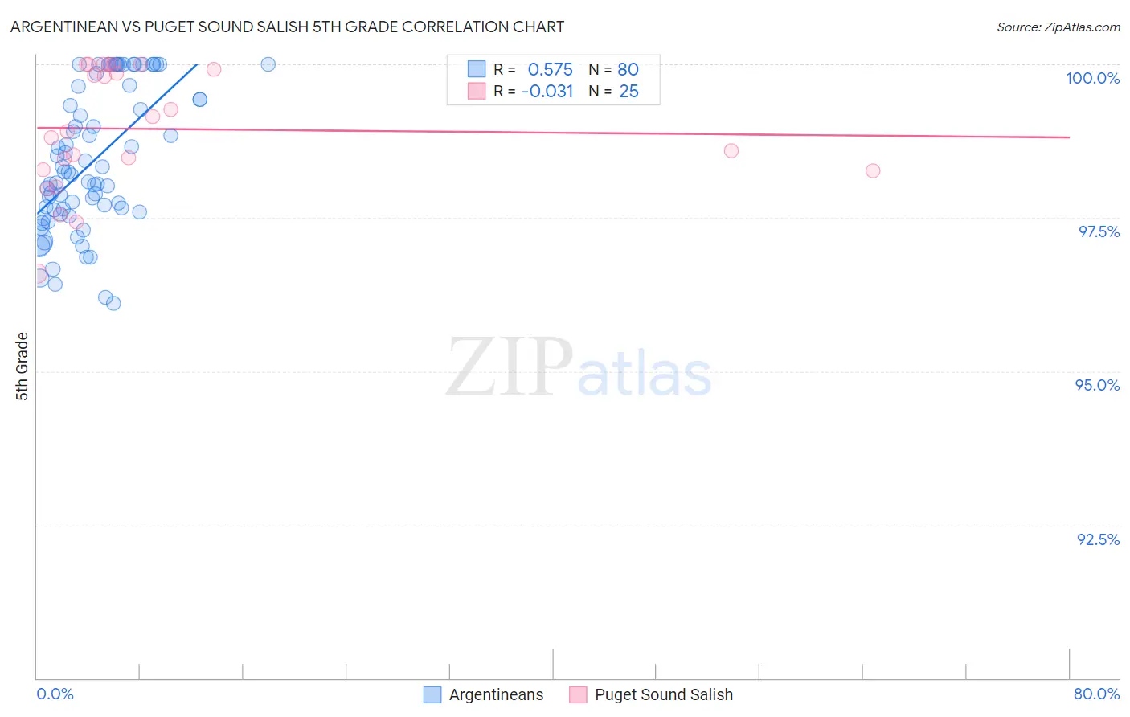Viewport: 1130px width, 717px height.
Task: Click the 100.0% y-axis label
Action: pos(1092,78)
